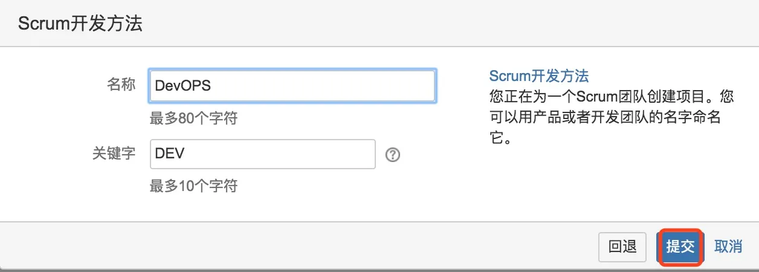Click the help icon beside the 关键字 field

[393, 155]
